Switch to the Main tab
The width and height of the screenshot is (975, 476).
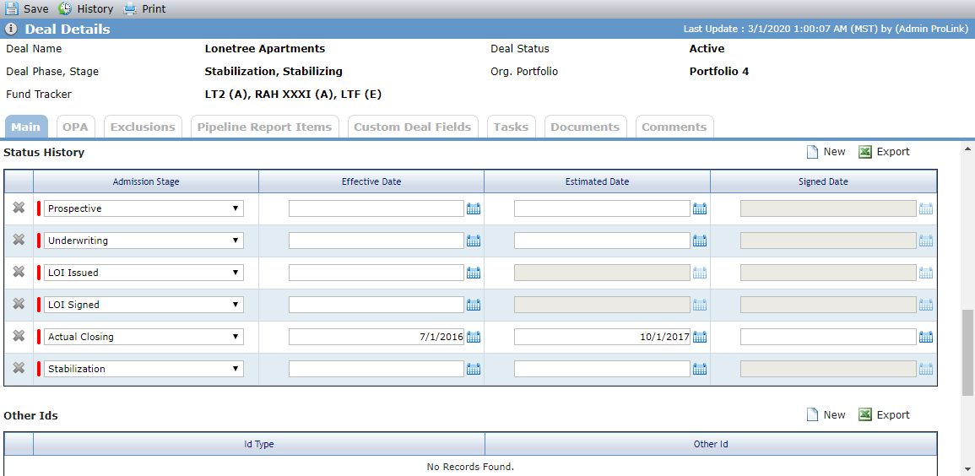coord(26,127)
